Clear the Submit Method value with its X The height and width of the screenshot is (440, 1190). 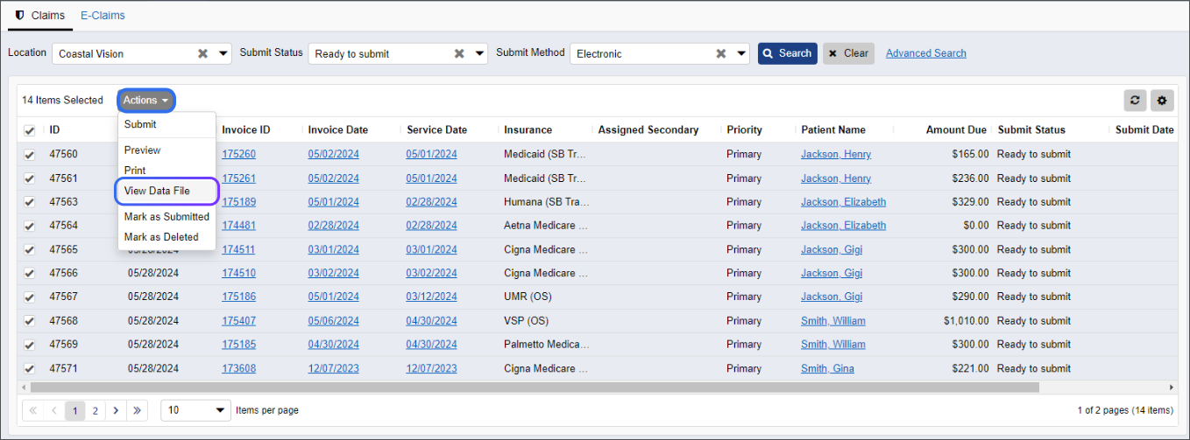pos(721,53)
